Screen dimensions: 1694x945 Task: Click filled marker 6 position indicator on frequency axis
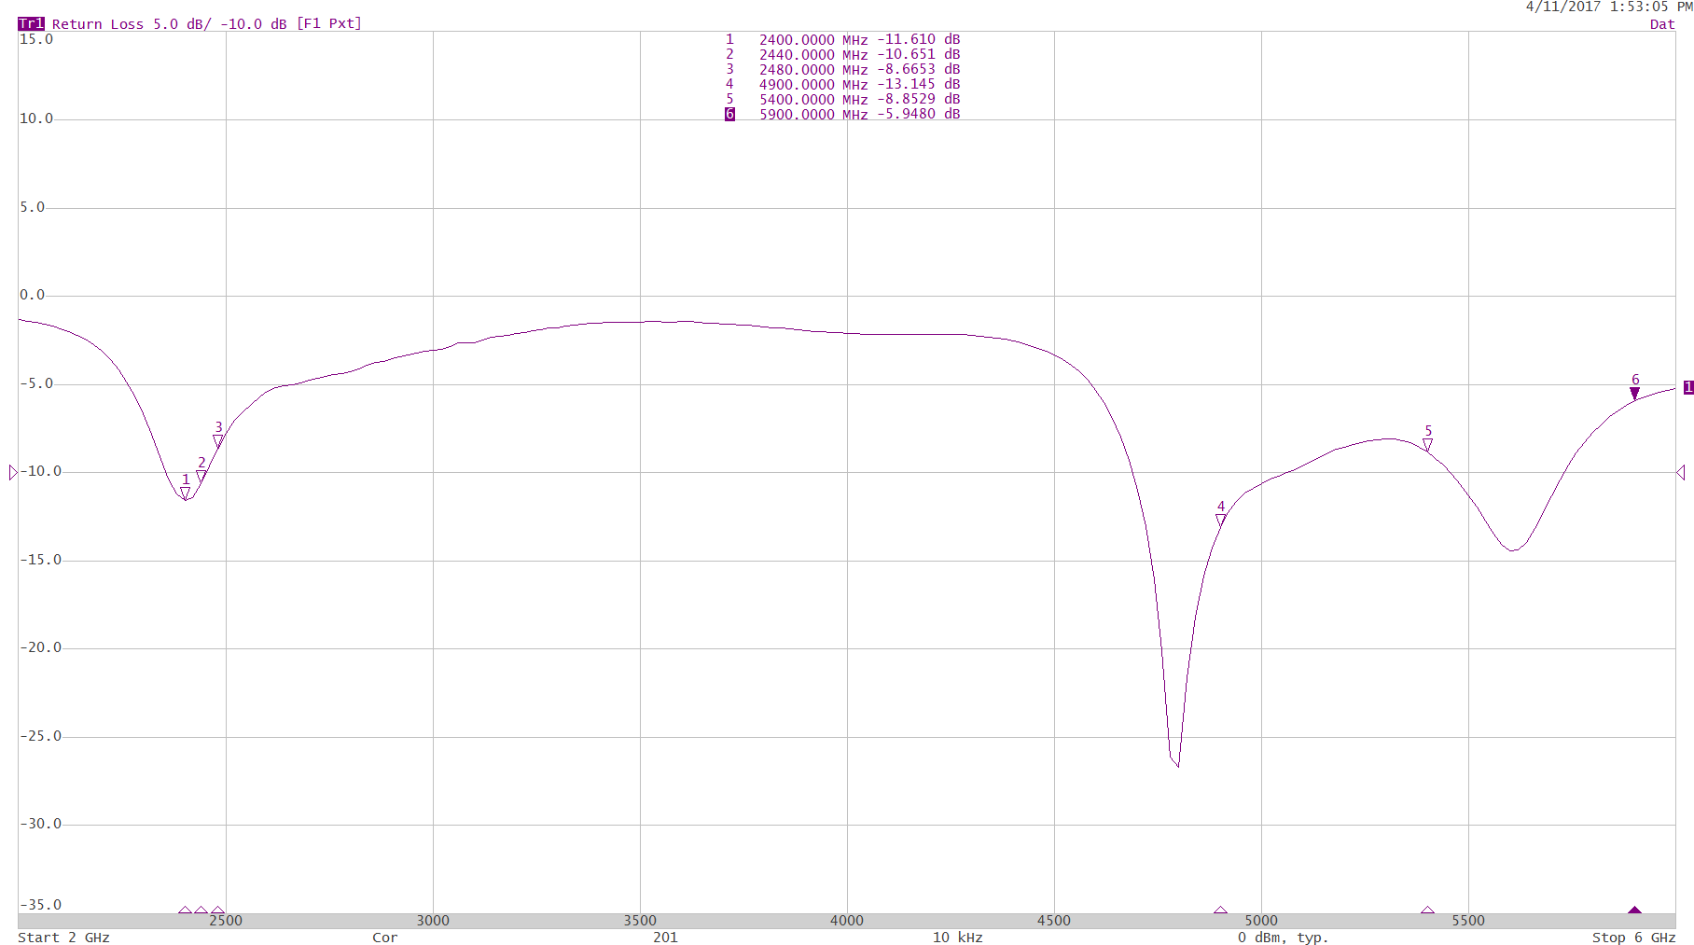coord(1634,910)
